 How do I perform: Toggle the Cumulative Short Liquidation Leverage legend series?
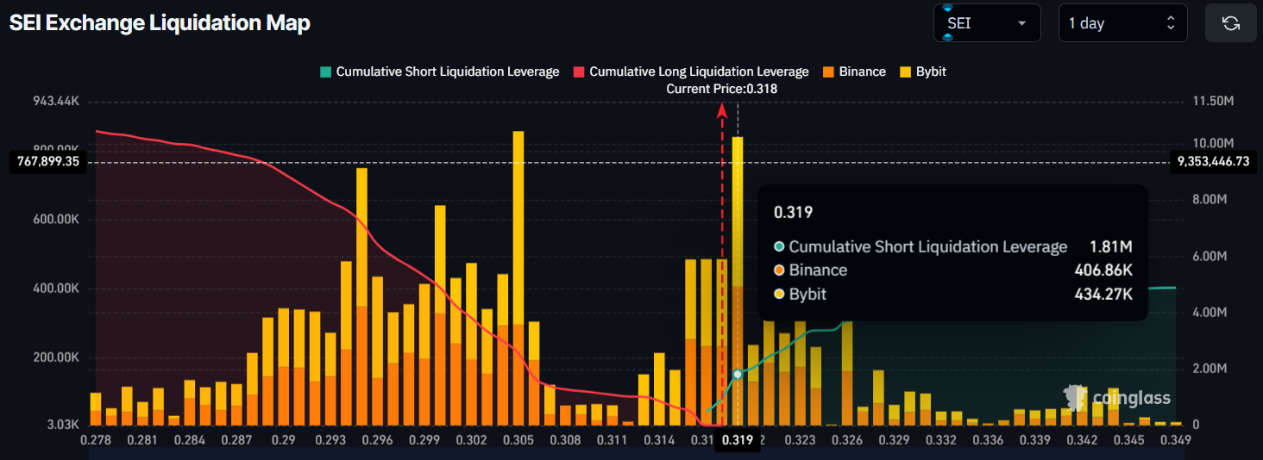pyautogui.click(x=439, y=71)
